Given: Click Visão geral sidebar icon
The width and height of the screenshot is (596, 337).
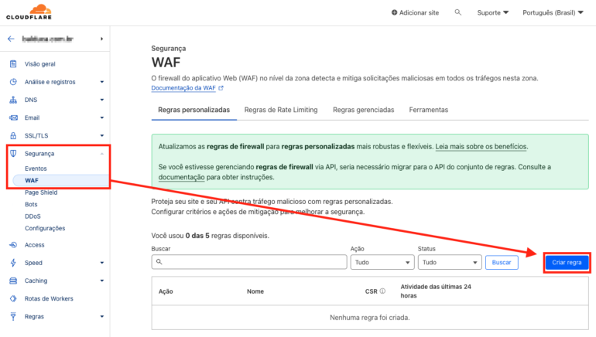Looking at the screenshot, I should click(x=13, y=63).
